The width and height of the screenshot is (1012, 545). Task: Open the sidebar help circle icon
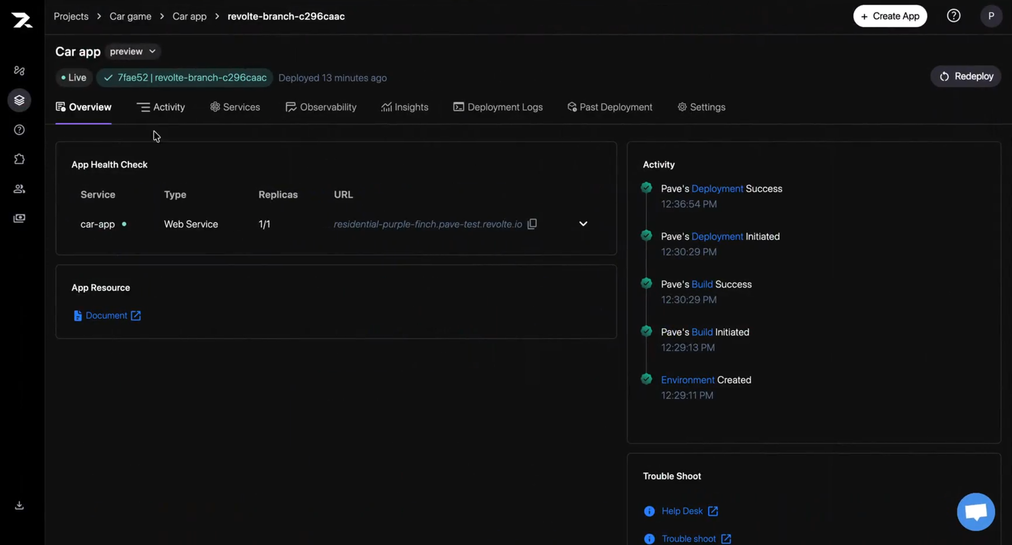tap(19, 130)
